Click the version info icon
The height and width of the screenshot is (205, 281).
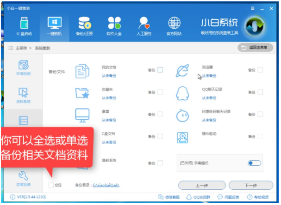pos(12,197)
